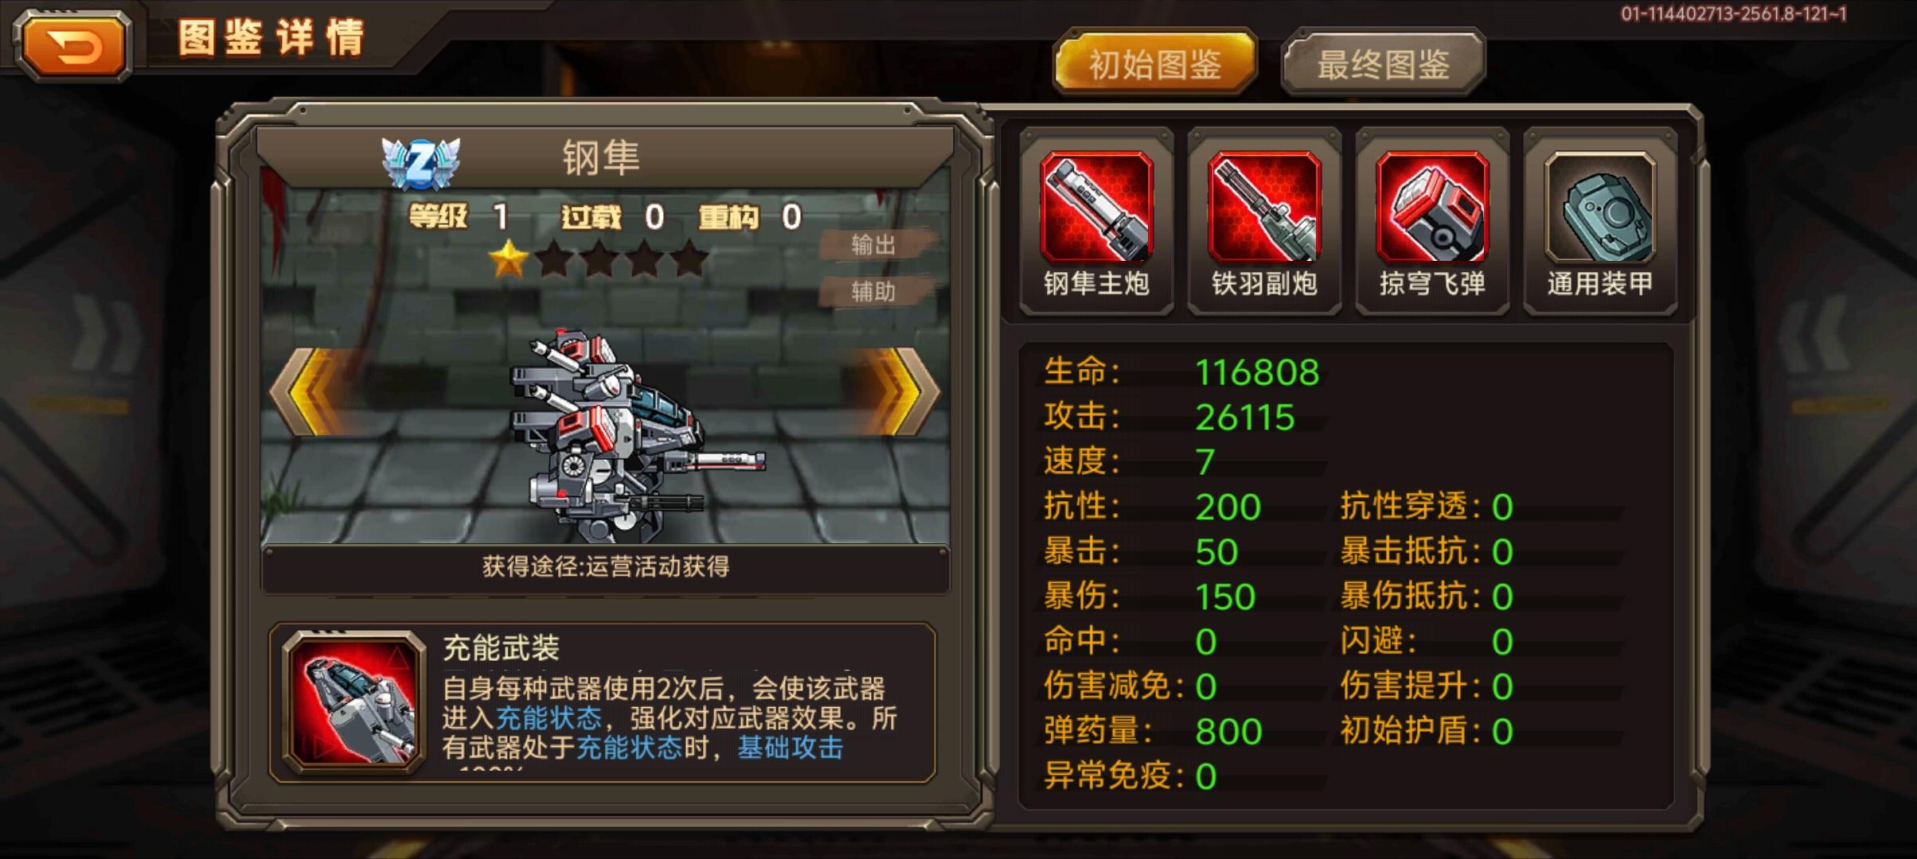Open the 铁羽副炮 weapon icon
The height and width of the screenshot is (859, 1917).
(x=1264, y=207)
